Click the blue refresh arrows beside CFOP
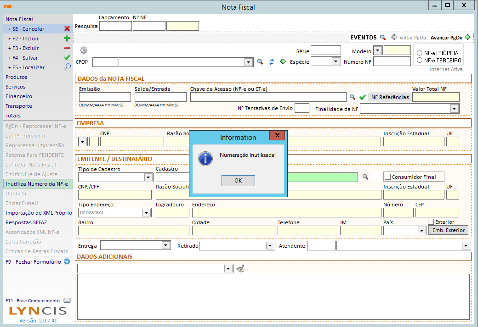478x327 pixels. (x=272, y=62)
